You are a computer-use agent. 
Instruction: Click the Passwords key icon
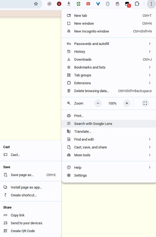coord(69,44)
